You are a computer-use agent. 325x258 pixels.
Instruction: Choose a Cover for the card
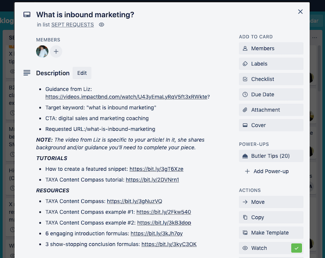point(271,125)
